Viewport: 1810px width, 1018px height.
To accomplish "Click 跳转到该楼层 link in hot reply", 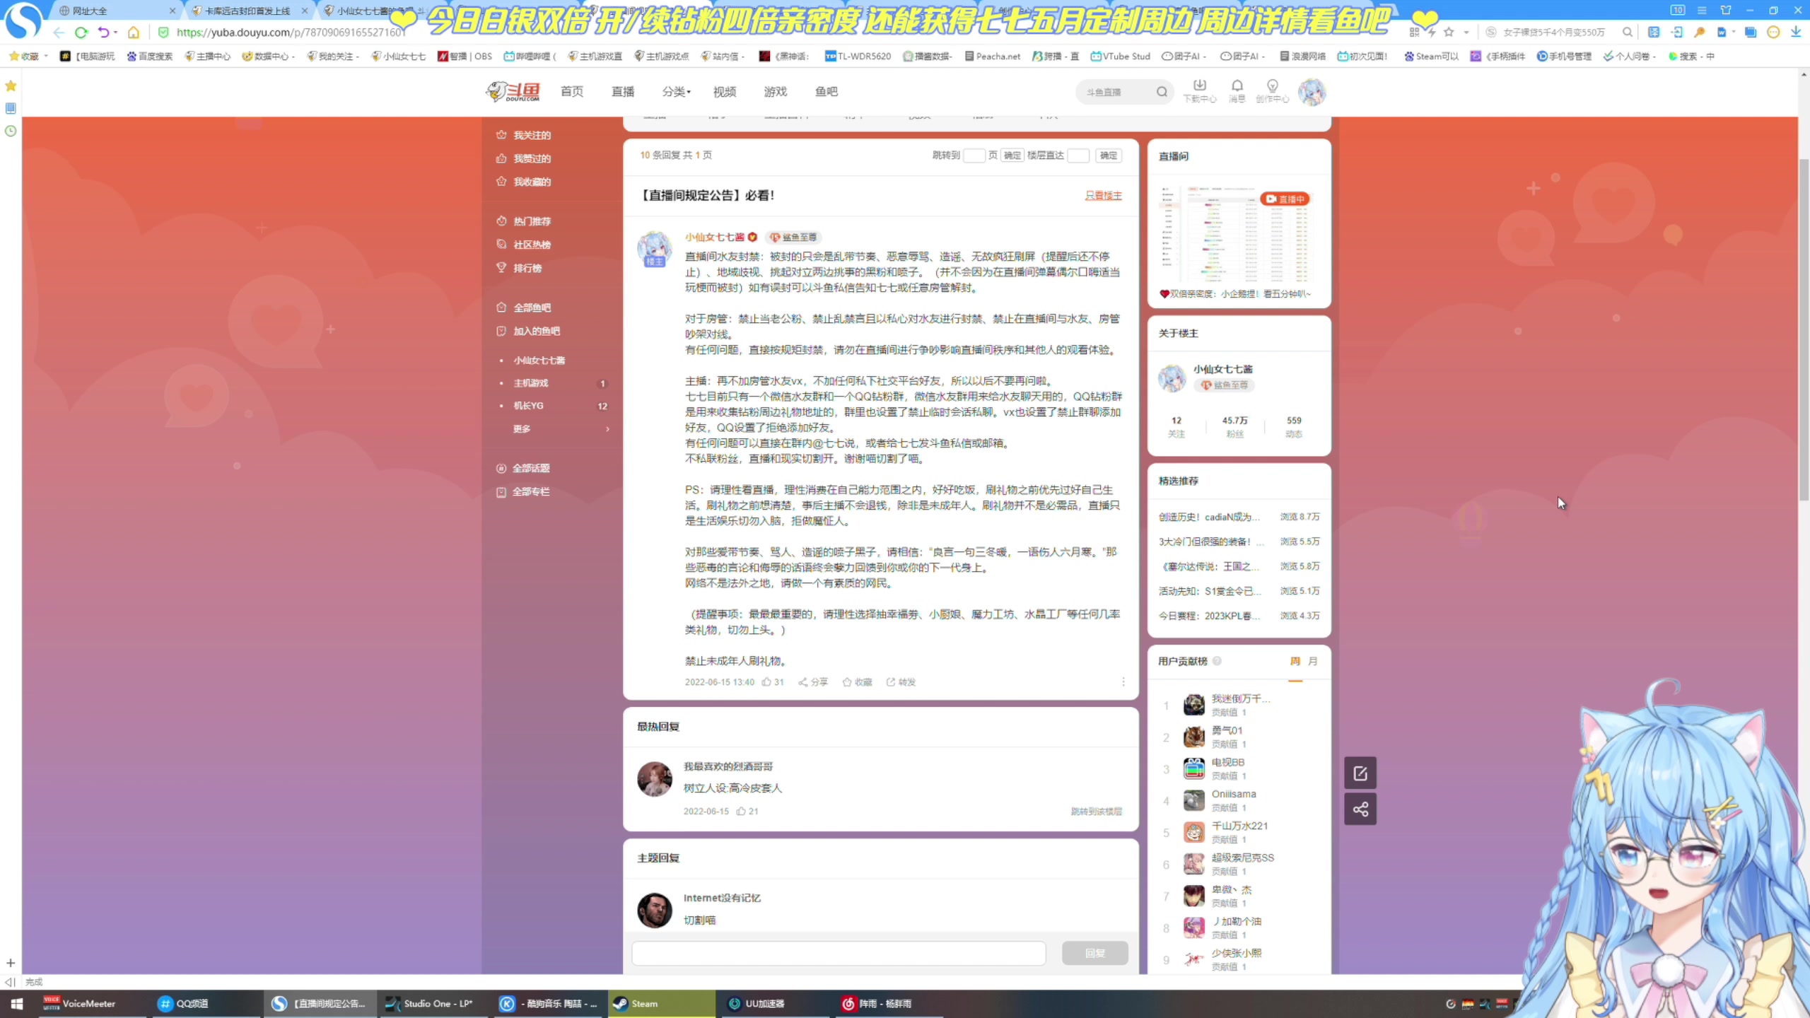I will pos(1096,812).
